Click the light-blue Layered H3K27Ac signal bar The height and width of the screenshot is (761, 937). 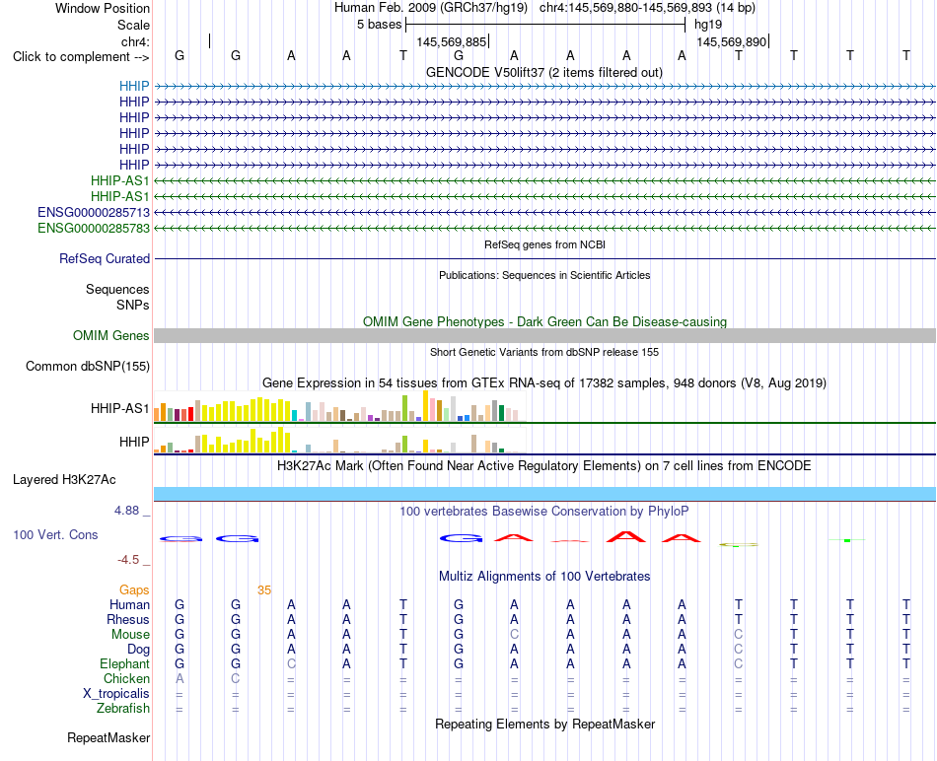pos(544,494)
